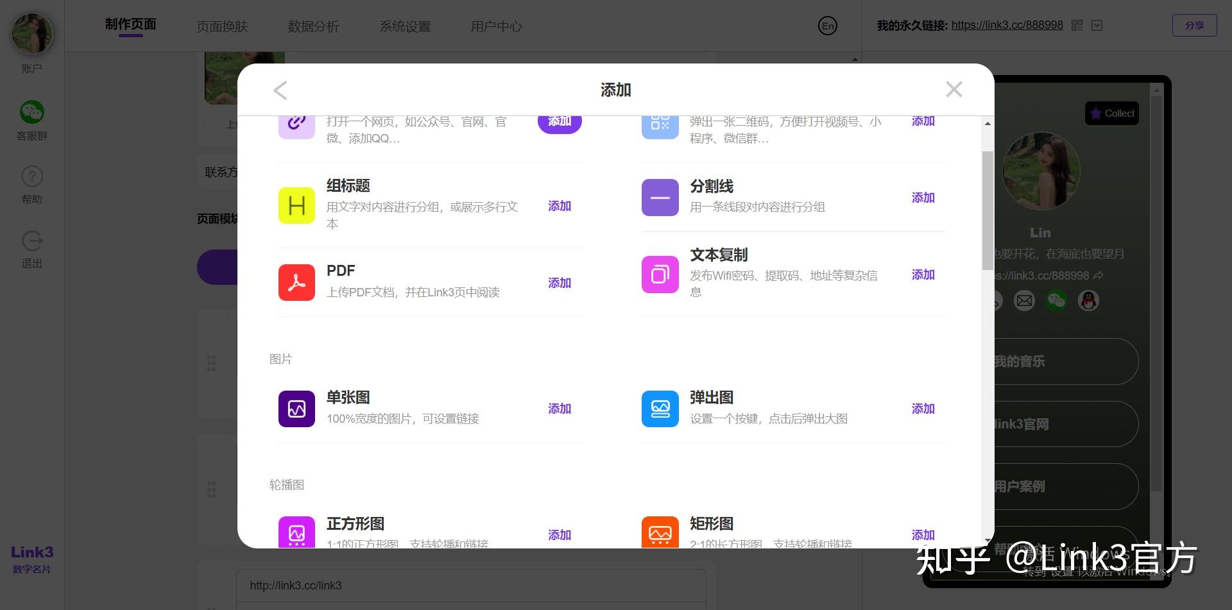Click the 退出 logout icon in sidebar
This screenshot has width=1232, height=610.
pyautogui.click(x=32, y=241)
